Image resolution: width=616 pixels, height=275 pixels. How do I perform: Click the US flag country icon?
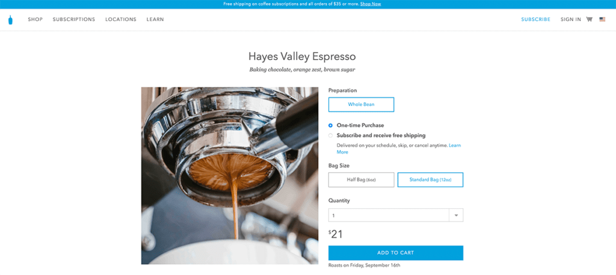pyautogui.click(x=602, y=19)
